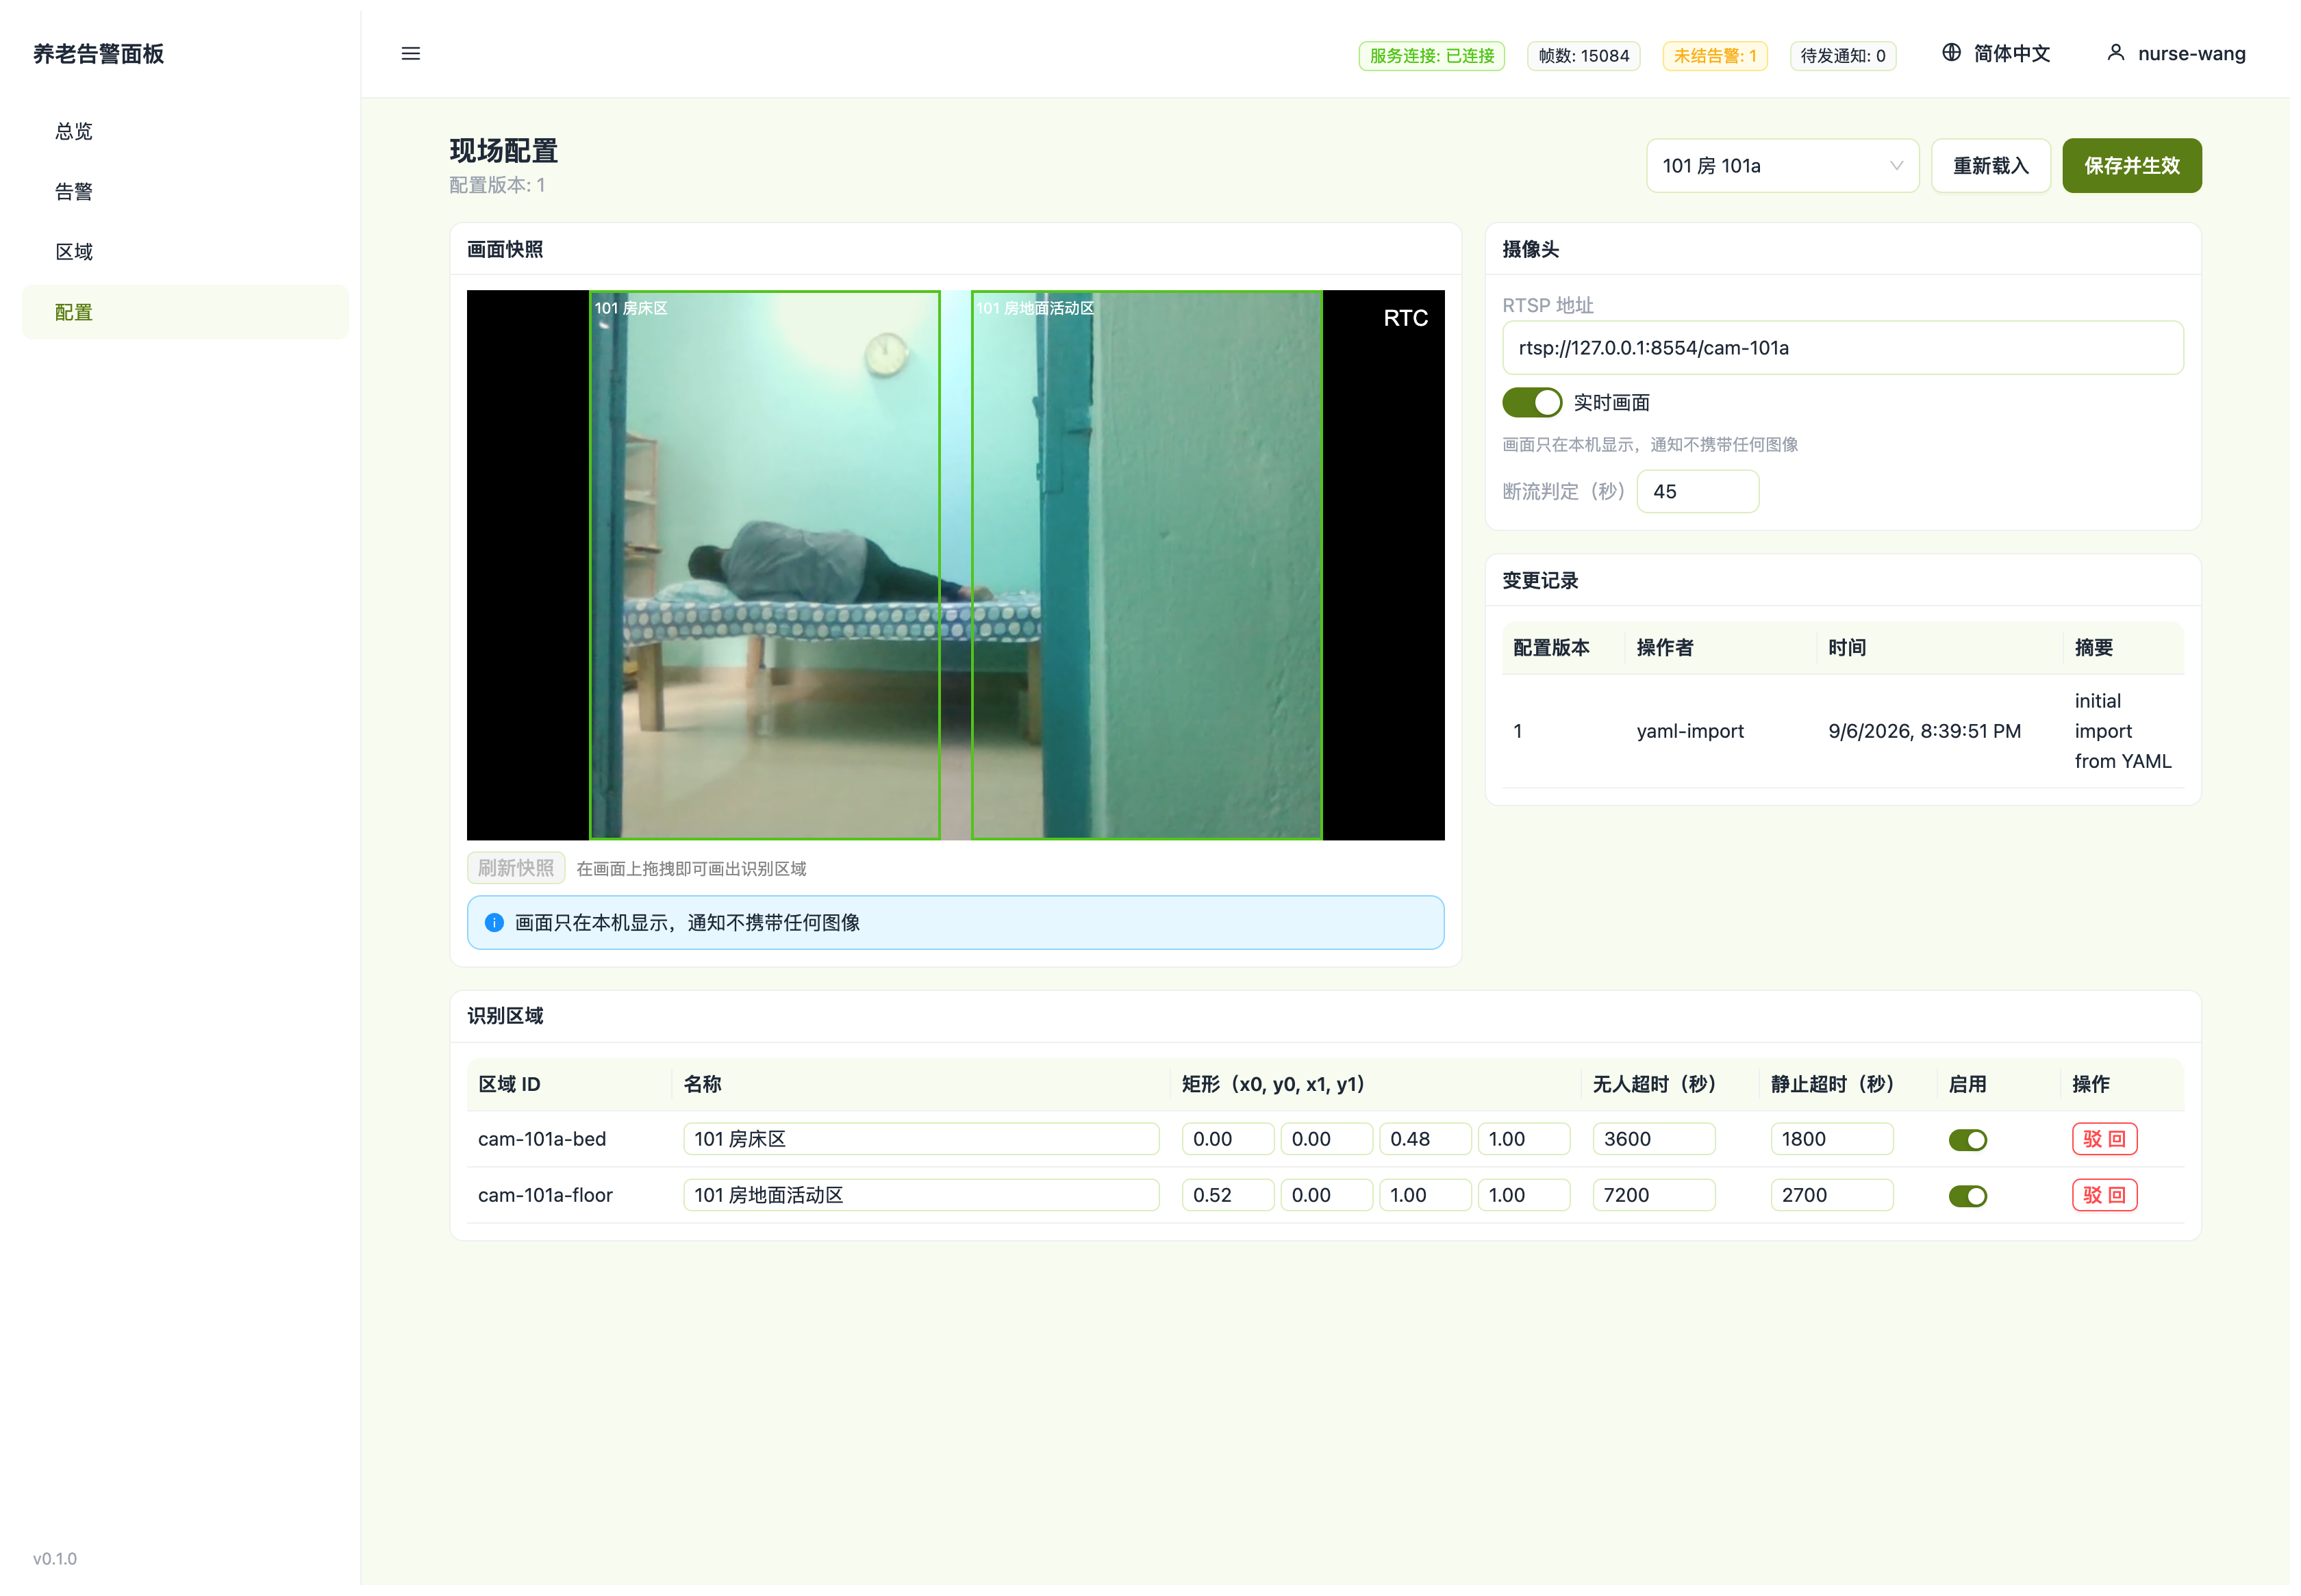
Task: Click the 保存并生效 button
Action: coord(2131,166)
